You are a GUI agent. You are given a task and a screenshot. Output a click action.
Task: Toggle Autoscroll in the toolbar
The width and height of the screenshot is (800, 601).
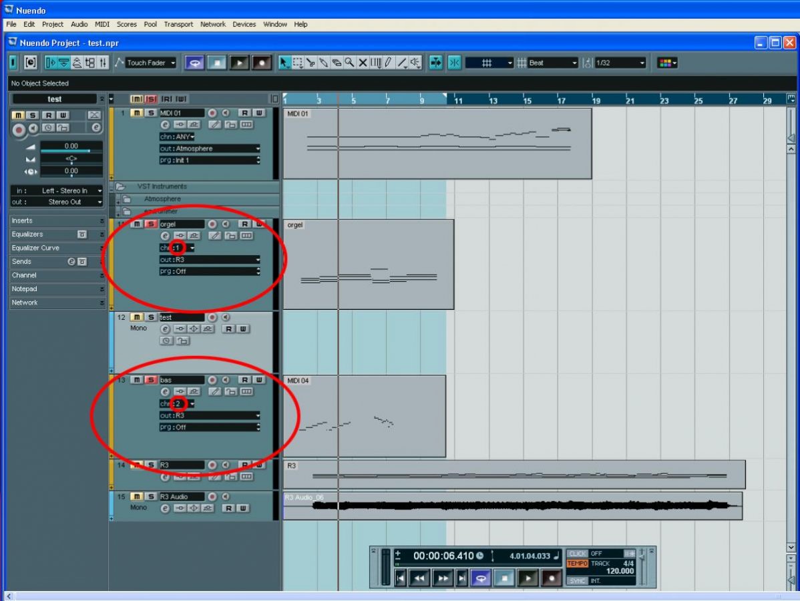435,63
